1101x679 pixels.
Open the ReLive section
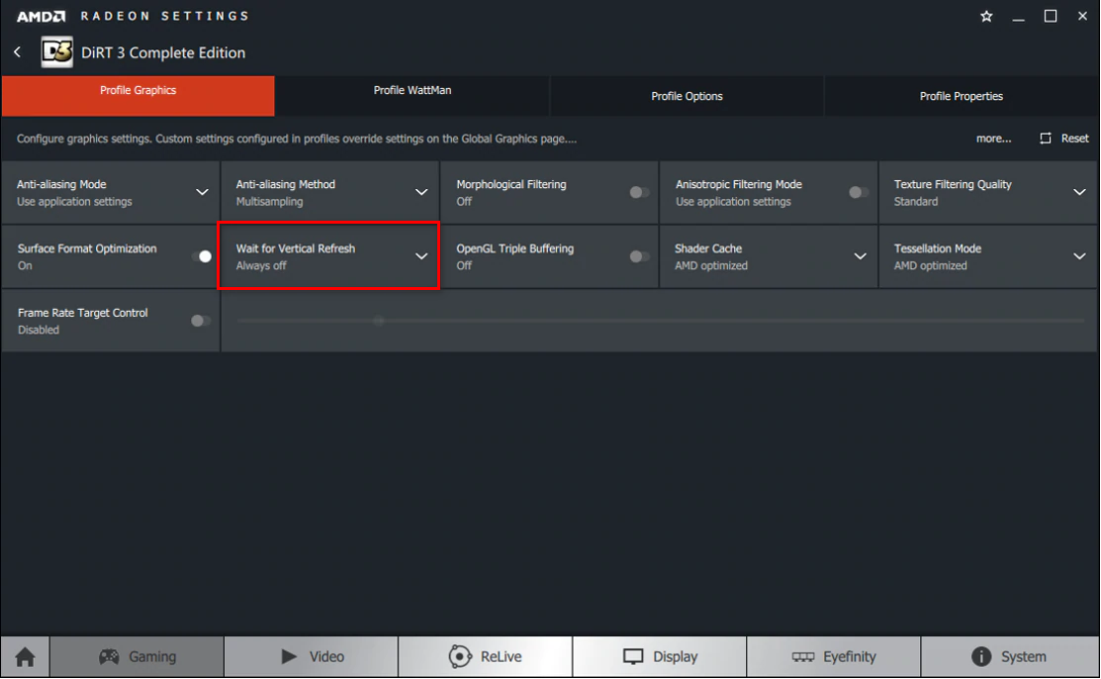[485, 656]
